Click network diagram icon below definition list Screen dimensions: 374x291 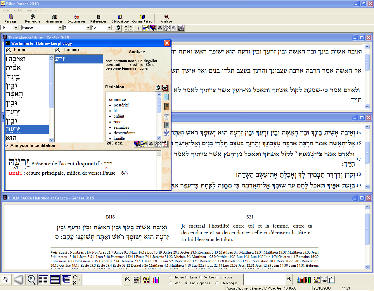pos(151,144)
